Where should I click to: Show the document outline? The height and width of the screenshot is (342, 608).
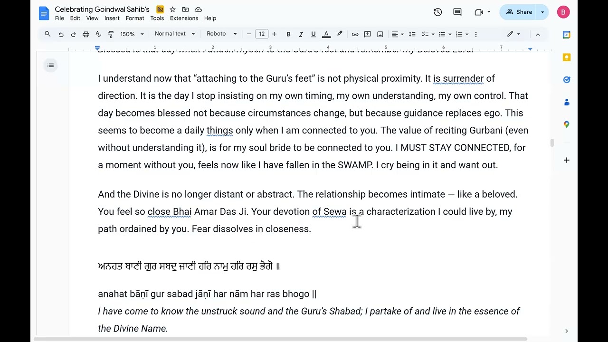point(51,65)
